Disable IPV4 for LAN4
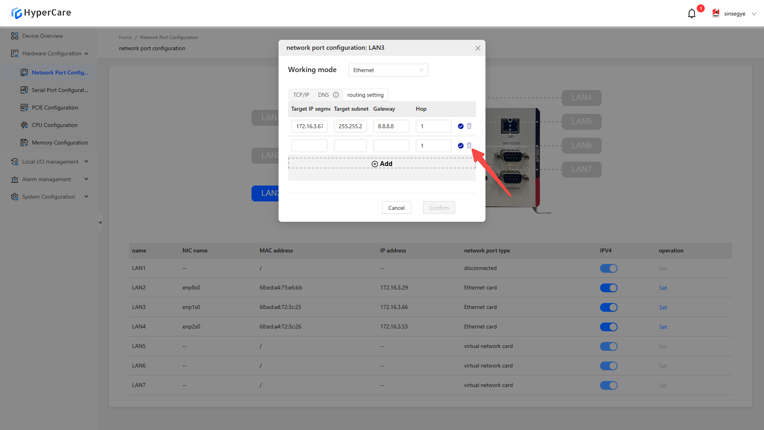The height and width of the screenshot is (430, 764). click(x=608, y=327)
